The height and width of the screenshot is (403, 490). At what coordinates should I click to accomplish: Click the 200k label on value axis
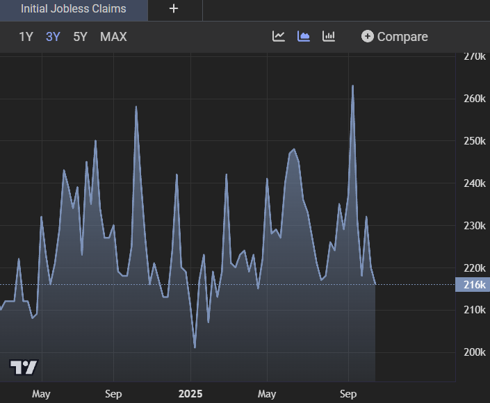coord(474,352)
